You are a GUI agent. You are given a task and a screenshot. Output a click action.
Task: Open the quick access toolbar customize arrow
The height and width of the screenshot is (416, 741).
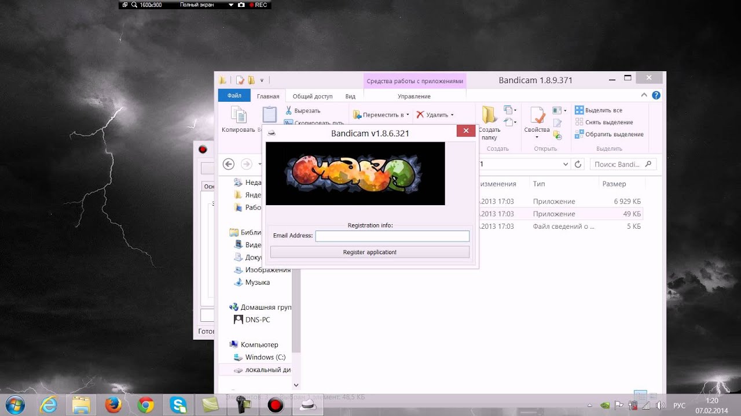click(x=262, y=80)
